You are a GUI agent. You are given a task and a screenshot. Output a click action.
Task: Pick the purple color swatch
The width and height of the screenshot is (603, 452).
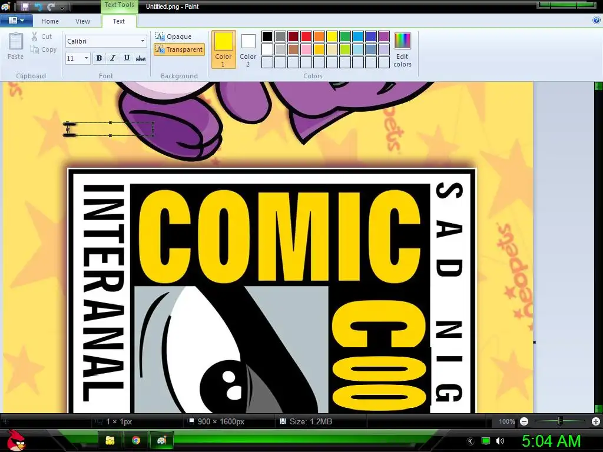pyautogui.click(x=384, y=36)
